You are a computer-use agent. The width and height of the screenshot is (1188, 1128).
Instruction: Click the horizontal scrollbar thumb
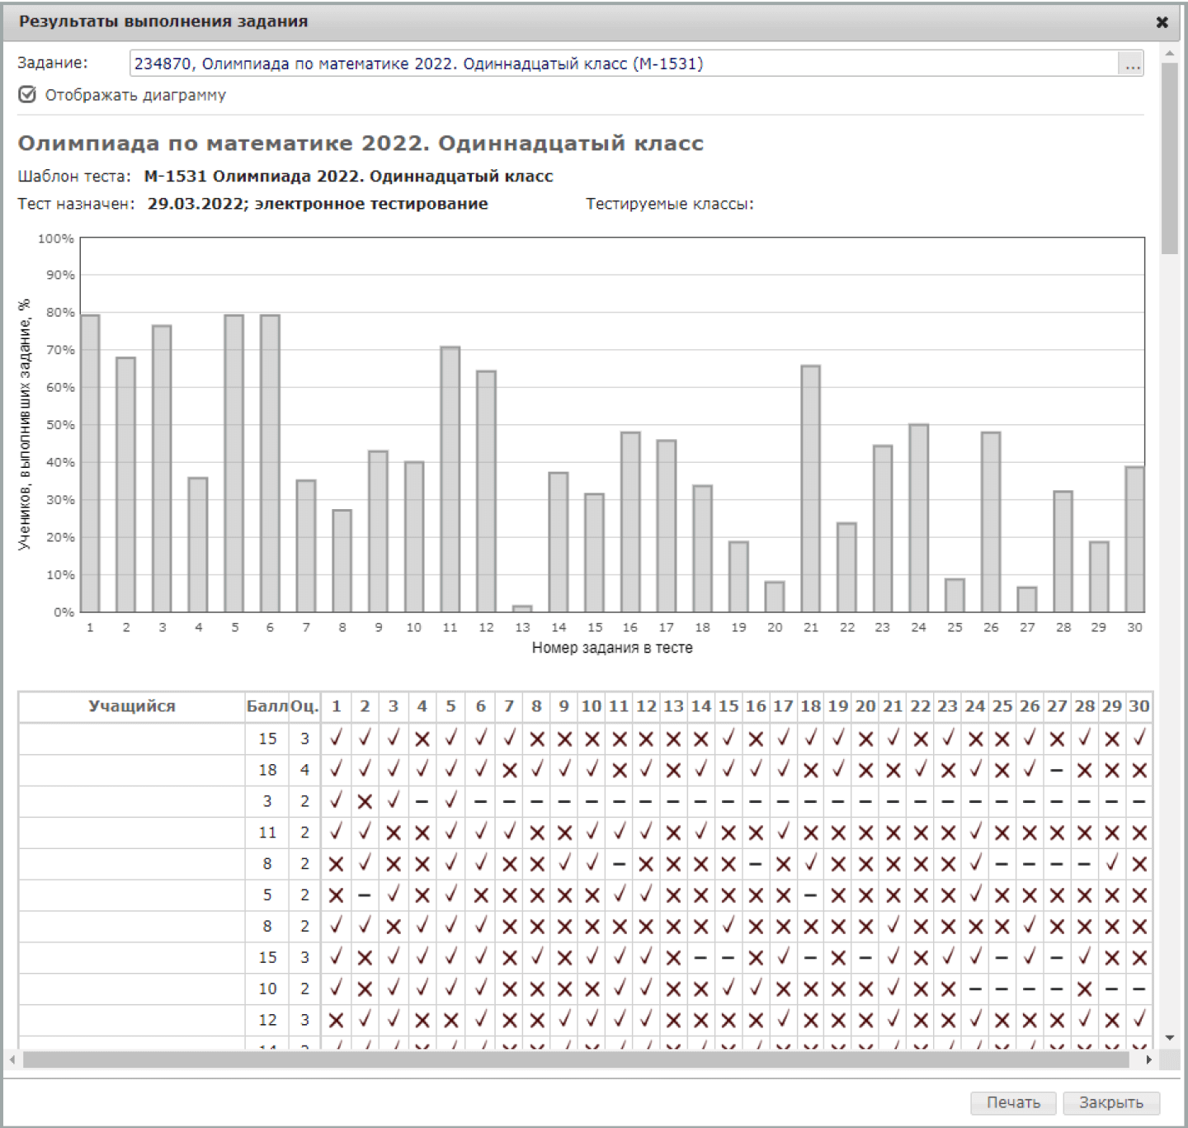[x=576, y=1060]
